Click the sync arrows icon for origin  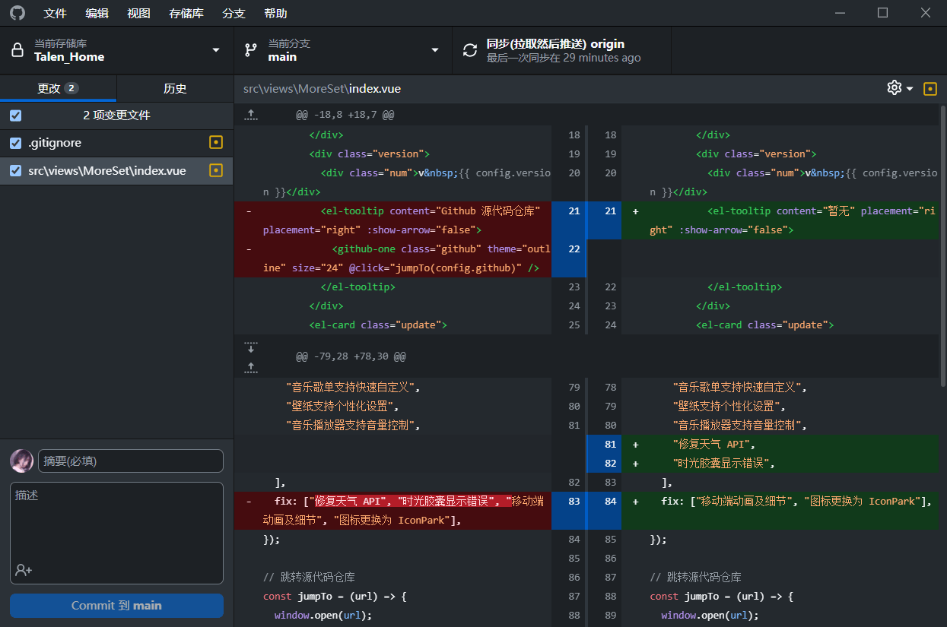[470, 50]
